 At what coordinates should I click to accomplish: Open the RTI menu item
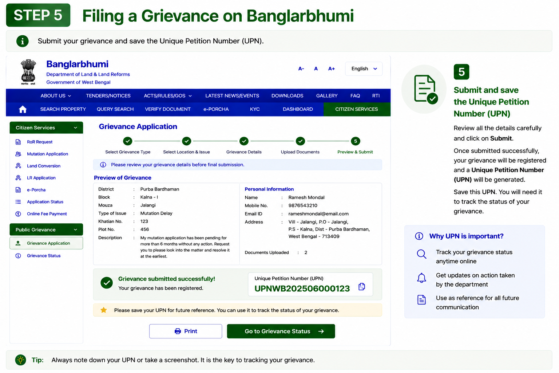pos(376,96)
